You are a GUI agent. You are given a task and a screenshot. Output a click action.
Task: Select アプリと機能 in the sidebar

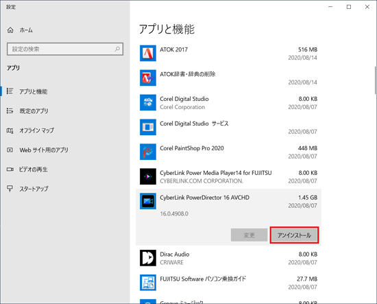click(x=34, y=91)
